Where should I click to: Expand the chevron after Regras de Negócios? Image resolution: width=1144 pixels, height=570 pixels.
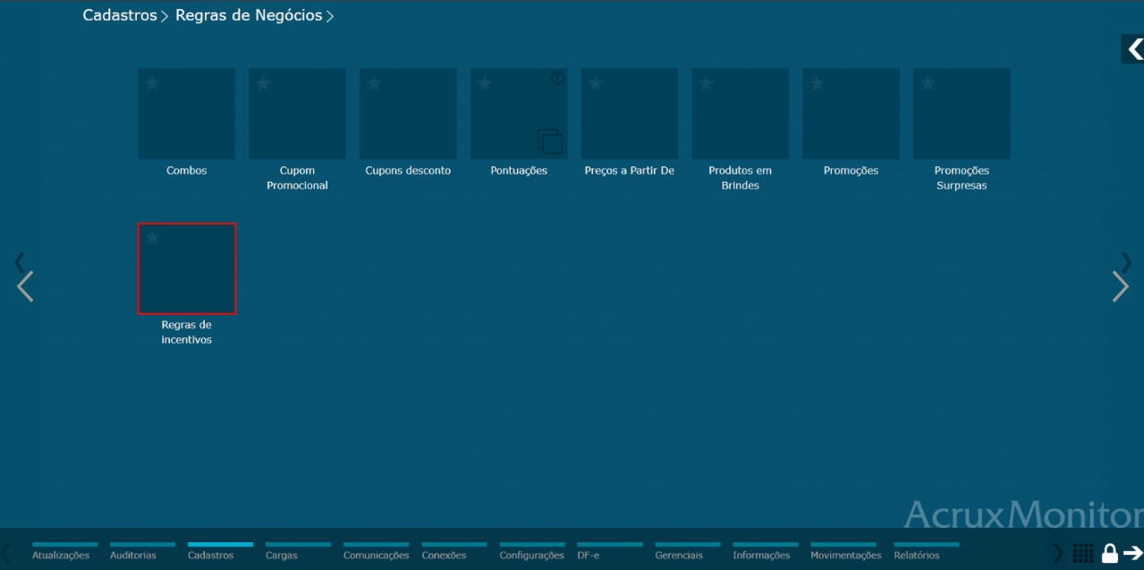(330, 16)
